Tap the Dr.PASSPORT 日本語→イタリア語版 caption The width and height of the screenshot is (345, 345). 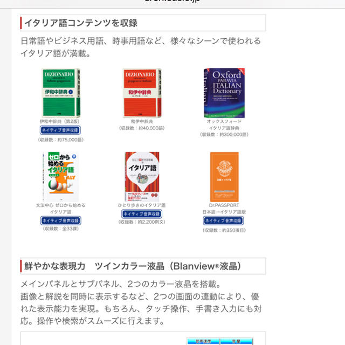[x=224, y=209]
